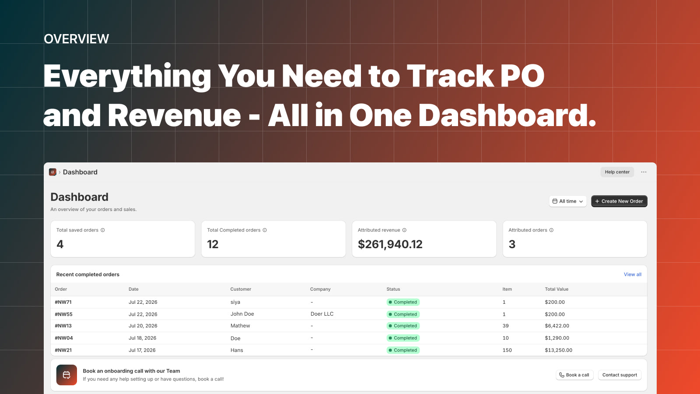Click the onboarding call calendar icon
The width and height of the screenshot is (700, 394).
point(66,375)
